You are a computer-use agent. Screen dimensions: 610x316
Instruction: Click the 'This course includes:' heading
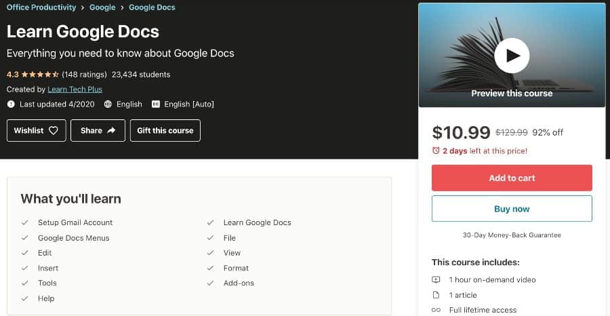click(476, 262)
